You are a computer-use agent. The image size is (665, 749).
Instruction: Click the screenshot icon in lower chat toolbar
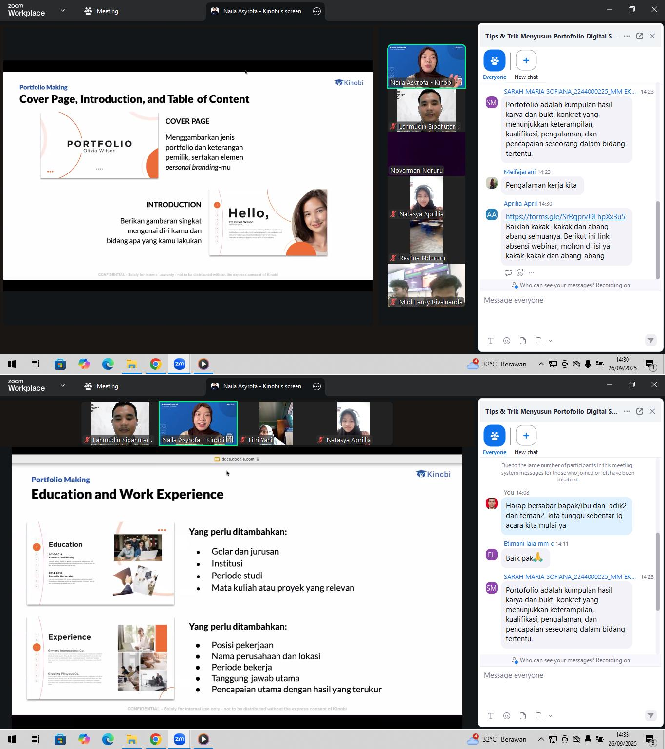tap(538, 716)
